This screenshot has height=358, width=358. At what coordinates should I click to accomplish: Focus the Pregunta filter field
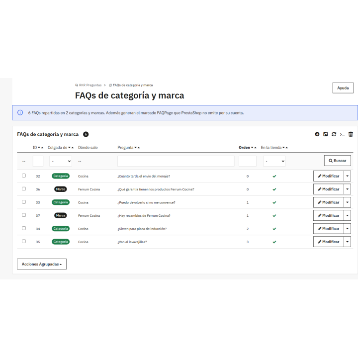click(x=176, y=161)
